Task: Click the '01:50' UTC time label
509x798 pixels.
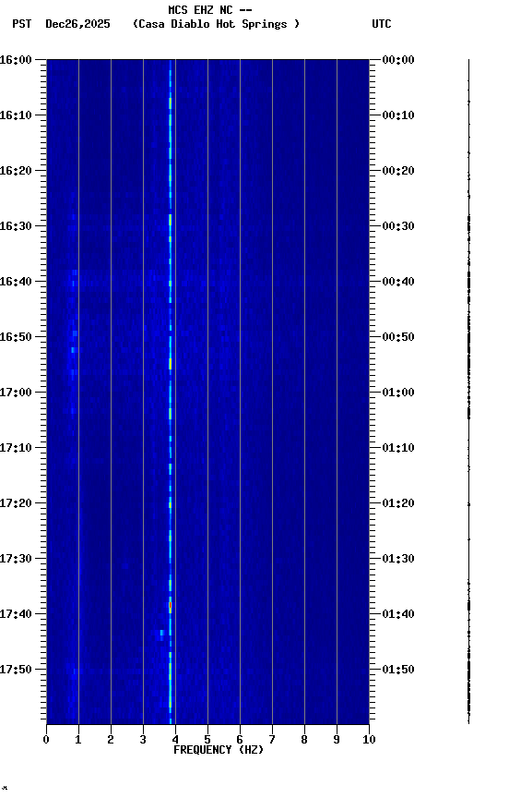Action: click(398, 670)
